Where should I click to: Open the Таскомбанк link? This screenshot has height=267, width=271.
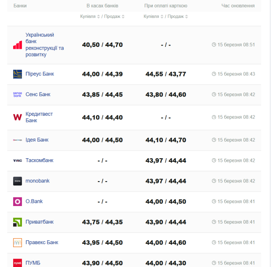39,160
